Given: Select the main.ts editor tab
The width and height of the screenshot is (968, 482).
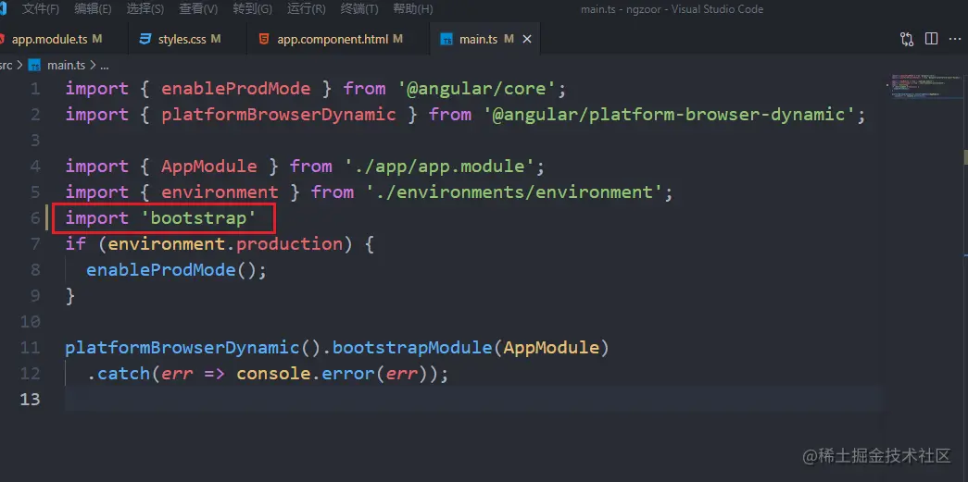Looking at the screenshot, I should (484, 39).
